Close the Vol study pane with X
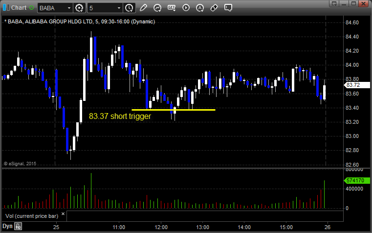The image size is (372, 233). (x=63, y=214)
